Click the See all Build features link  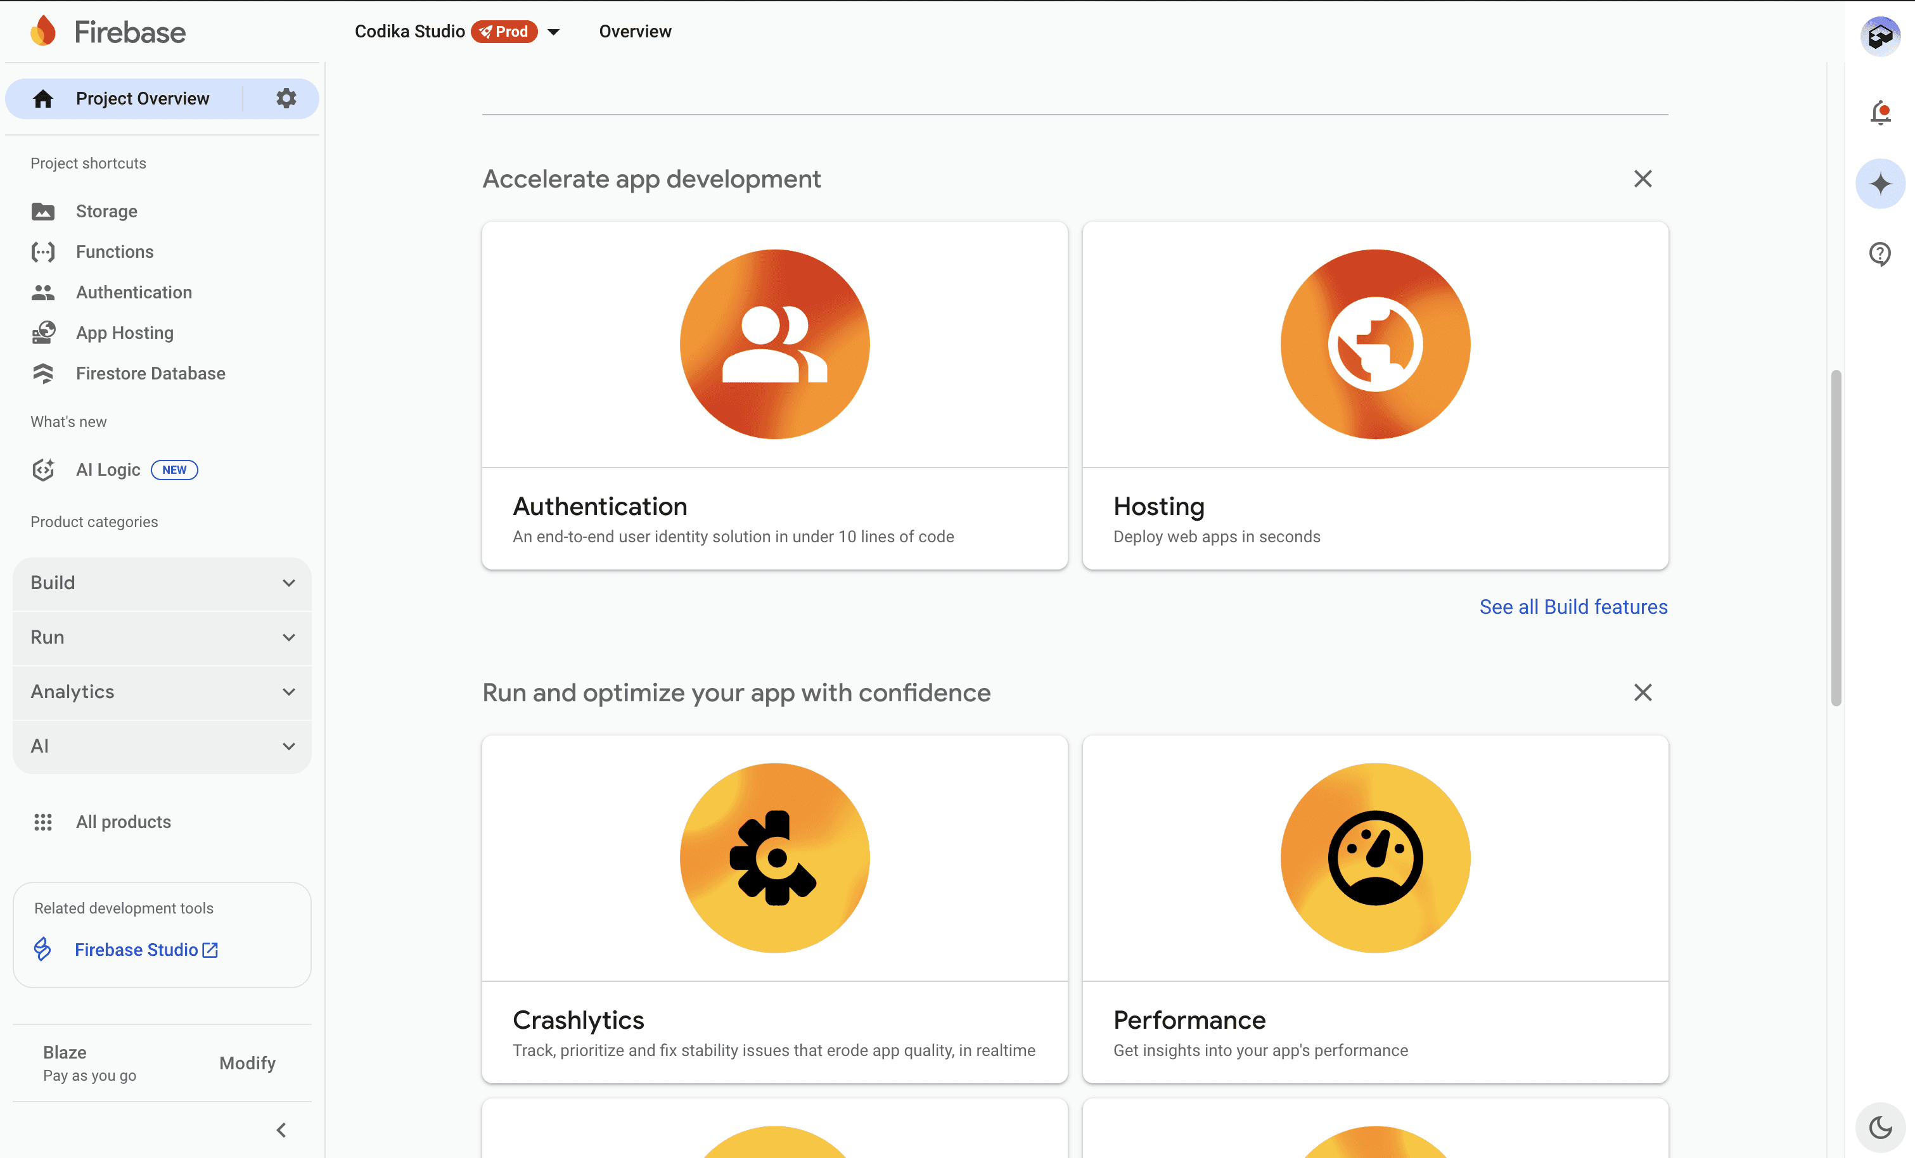click(x=1573, y=606)
